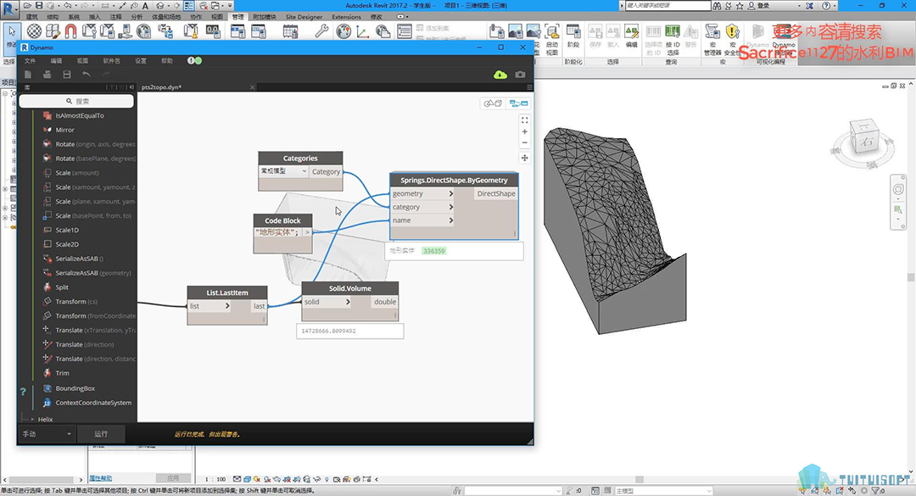Switch to 3D background preview navigation toggle
Viewport: 916px width, 496px height.
click(492, 103)
